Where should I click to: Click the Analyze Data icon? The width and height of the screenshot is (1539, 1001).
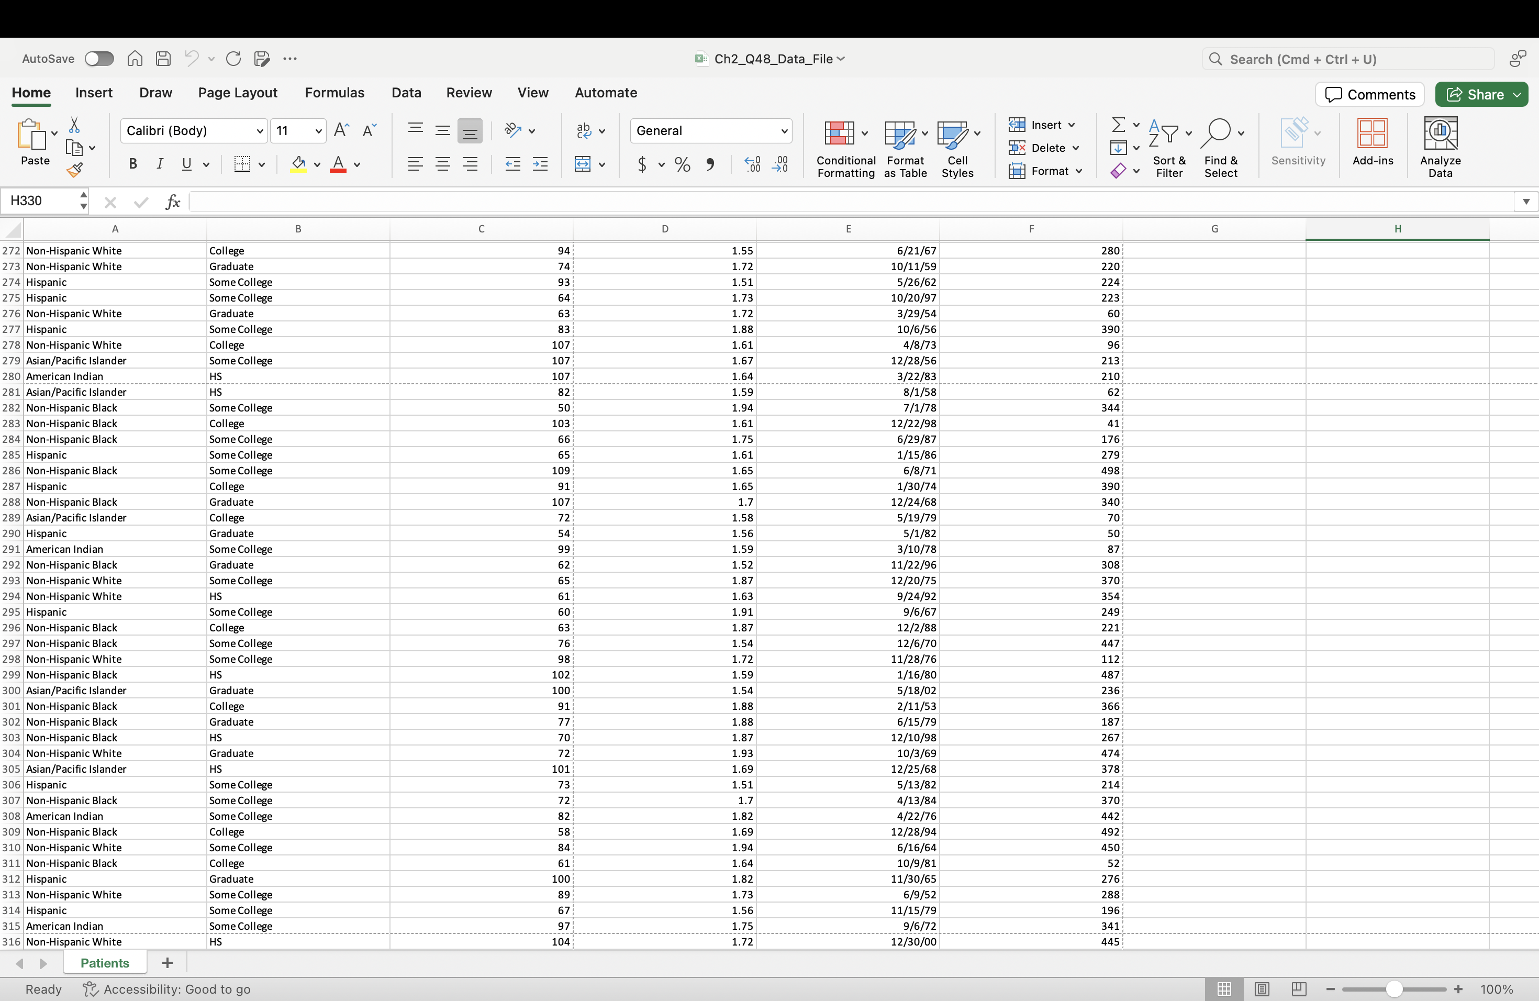point(1440,148)
